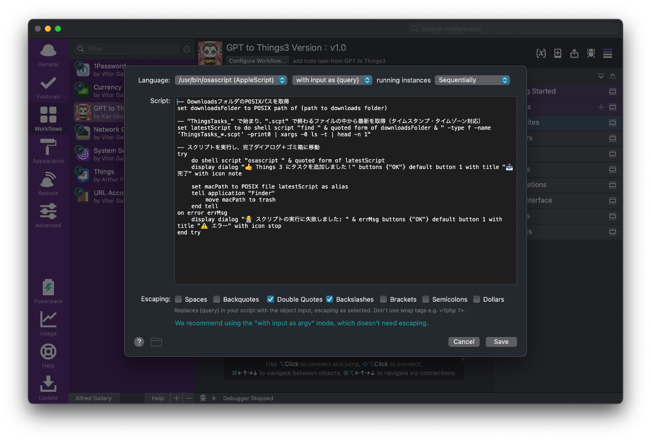Open the Help section in the sidebar
This screenshot has width=651, height=441.
tap(48, 356)
